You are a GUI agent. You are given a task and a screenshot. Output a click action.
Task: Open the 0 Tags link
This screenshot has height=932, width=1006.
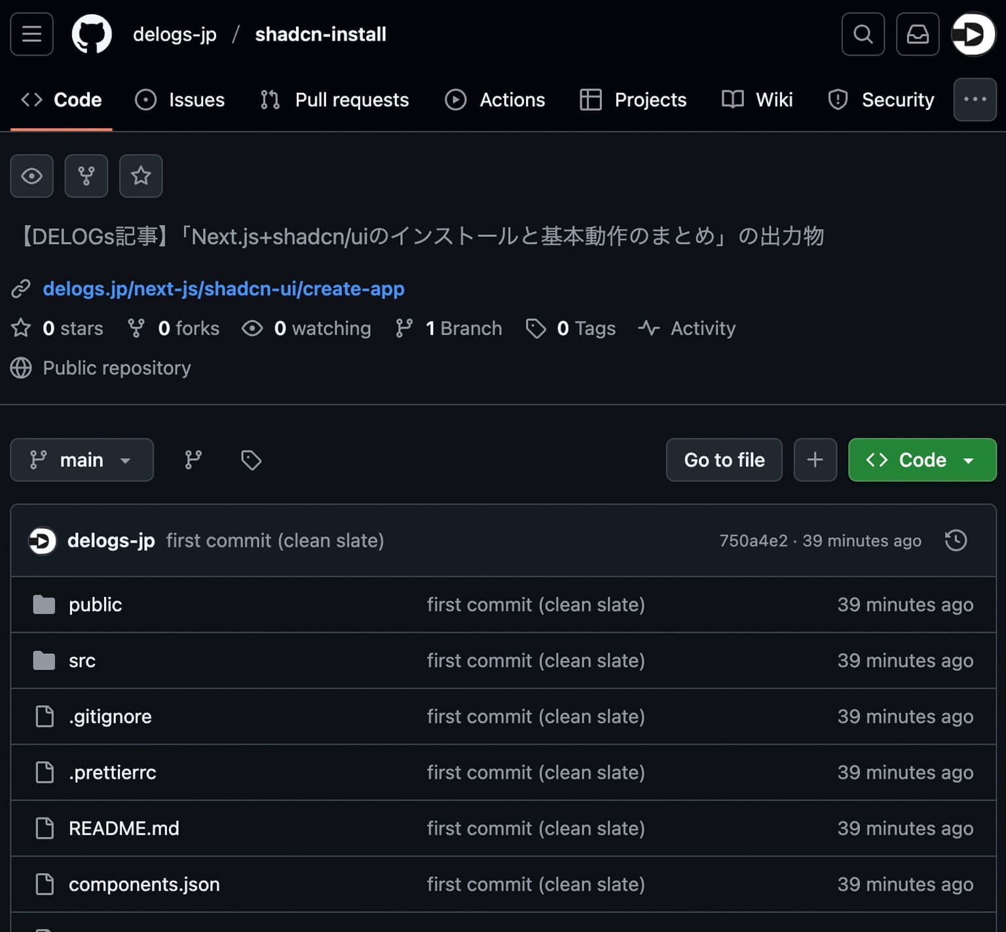[570, 329]
